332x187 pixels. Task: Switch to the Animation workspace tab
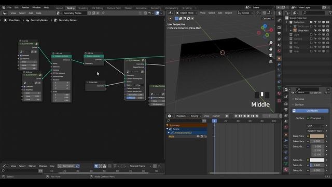[141, 8]
